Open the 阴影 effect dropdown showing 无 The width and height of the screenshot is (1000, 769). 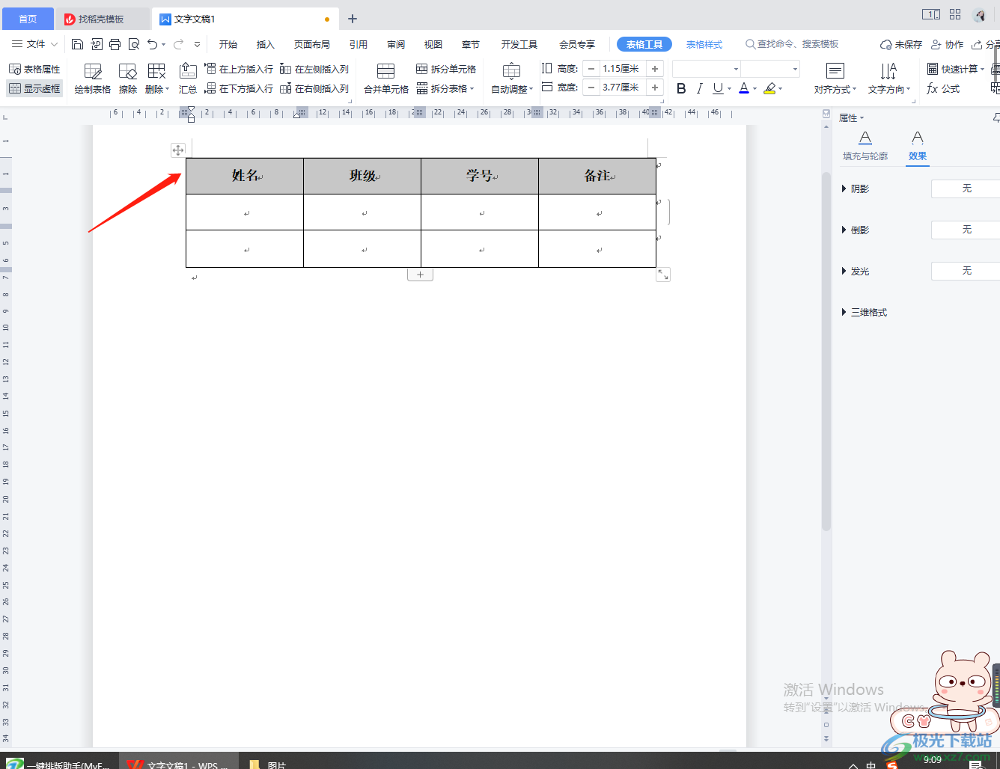point(966,189)
